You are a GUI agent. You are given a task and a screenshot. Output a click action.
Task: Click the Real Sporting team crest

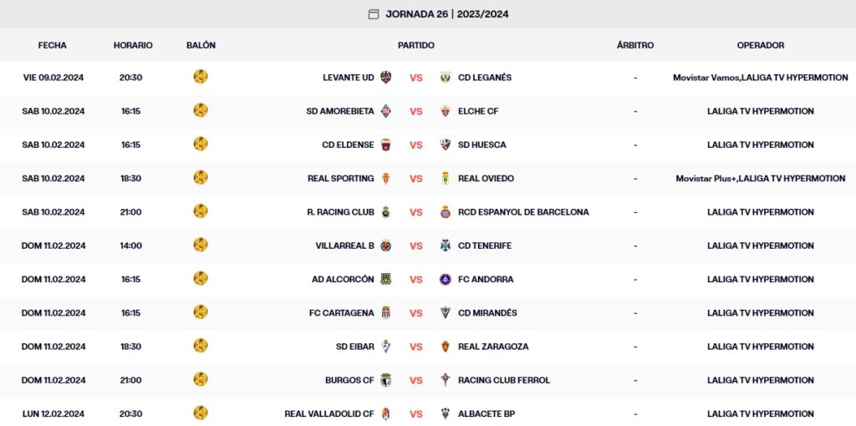pyautogui.click(x=385, y=179)
